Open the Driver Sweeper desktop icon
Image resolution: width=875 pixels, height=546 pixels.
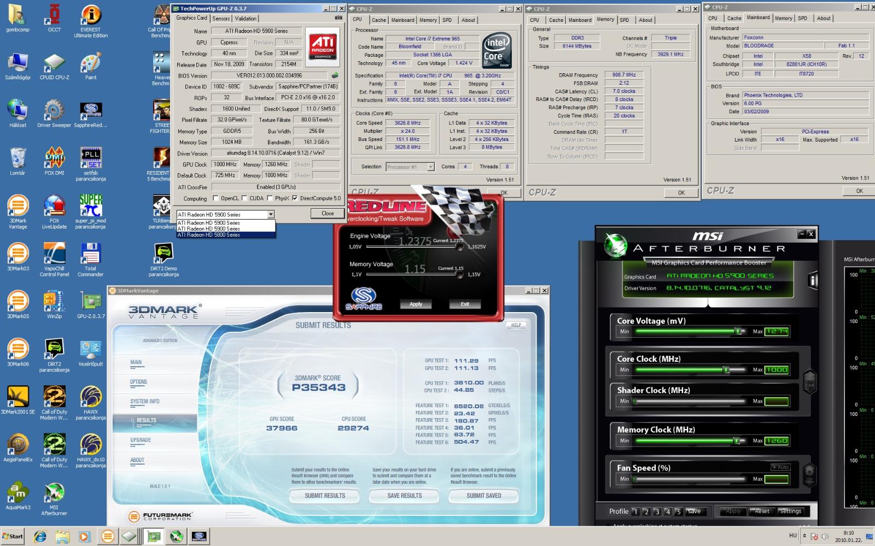(54, 114)
